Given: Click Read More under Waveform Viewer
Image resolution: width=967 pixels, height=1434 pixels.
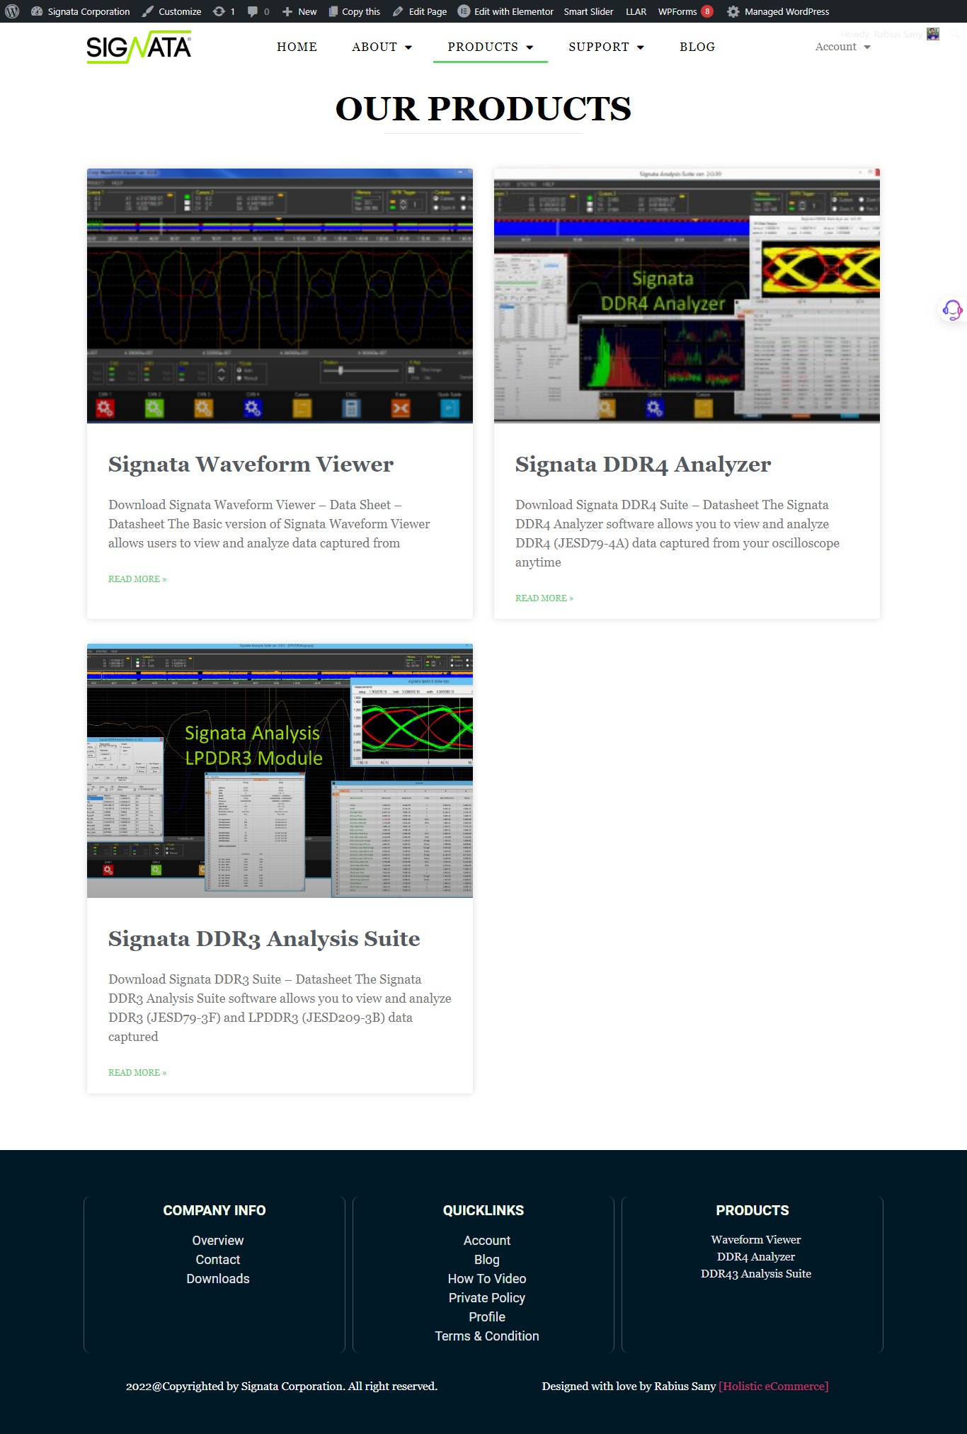Looking at the screenshot, I should (137, 579).
